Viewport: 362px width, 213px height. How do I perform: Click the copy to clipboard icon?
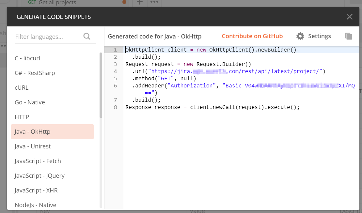click(x=348, y=36)
